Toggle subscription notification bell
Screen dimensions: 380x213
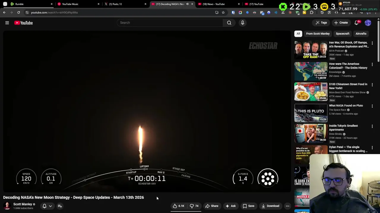(x=44, y=206)
